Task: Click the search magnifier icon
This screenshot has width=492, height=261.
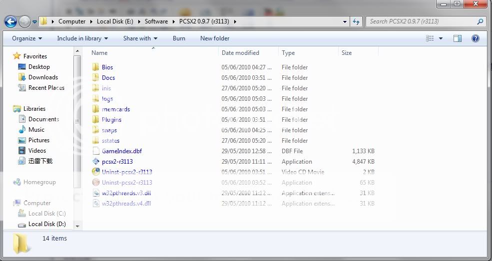Action: (480, 21)
